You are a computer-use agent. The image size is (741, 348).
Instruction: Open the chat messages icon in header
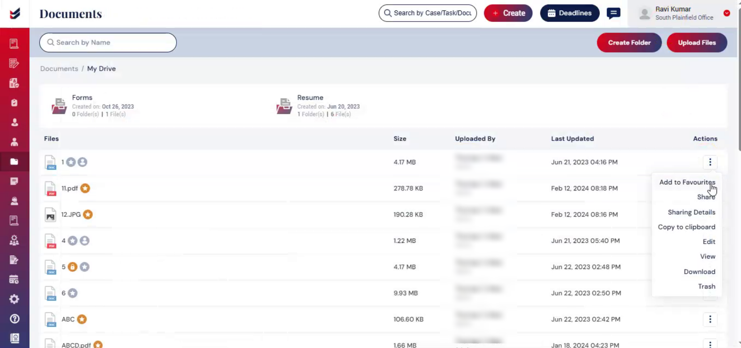tap(613, 13)
